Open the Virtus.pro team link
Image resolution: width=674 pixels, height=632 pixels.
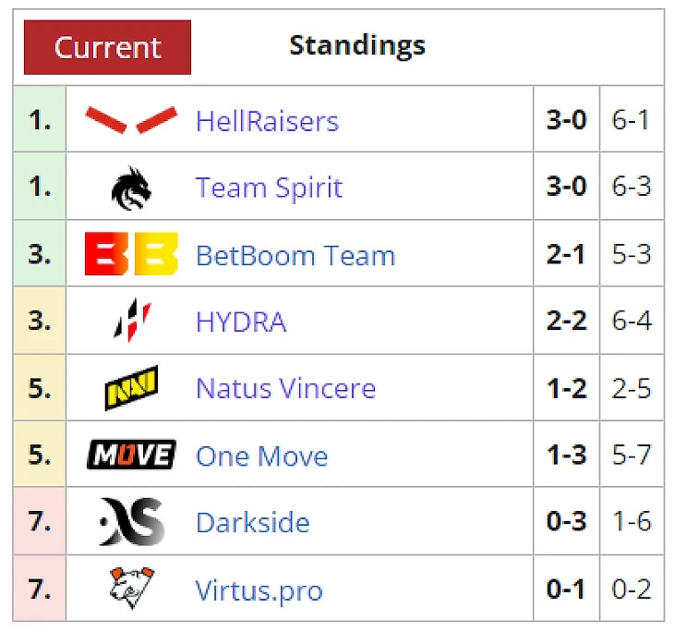point(259,589)
